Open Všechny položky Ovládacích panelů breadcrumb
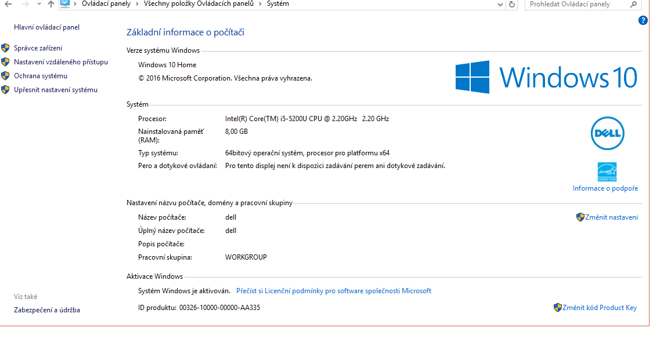The height and width of the screenshot is (350, 653). point(199,3)
